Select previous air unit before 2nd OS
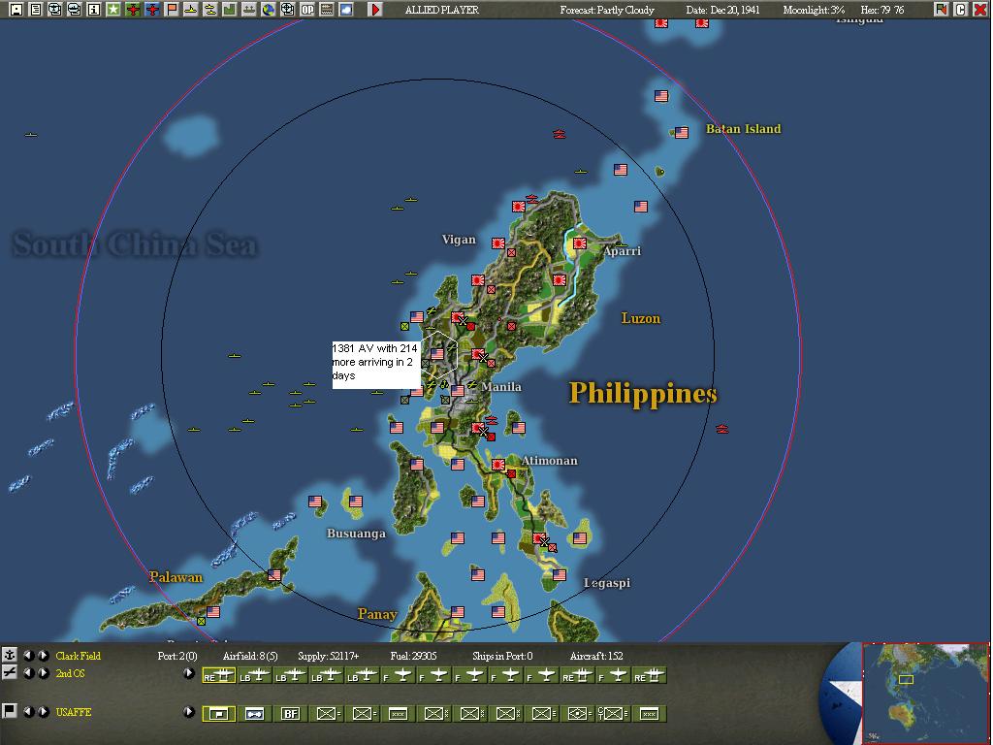993x745 pixels. [x=28, y=673]
